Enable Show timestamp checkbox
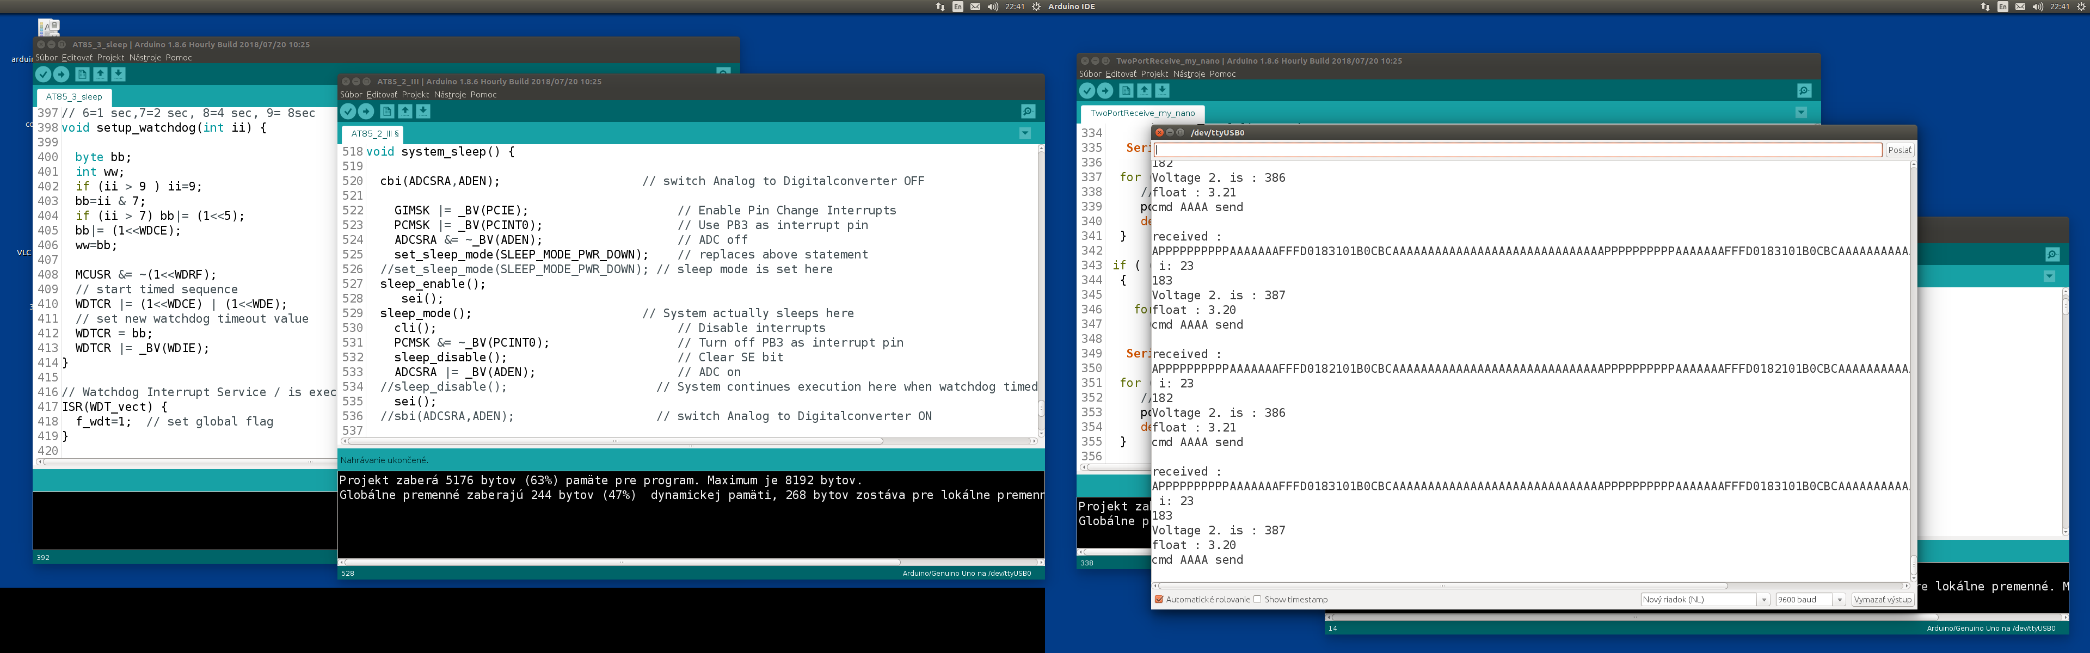Viewport: 2090px width, 653px height. [x=1258, y=600]
